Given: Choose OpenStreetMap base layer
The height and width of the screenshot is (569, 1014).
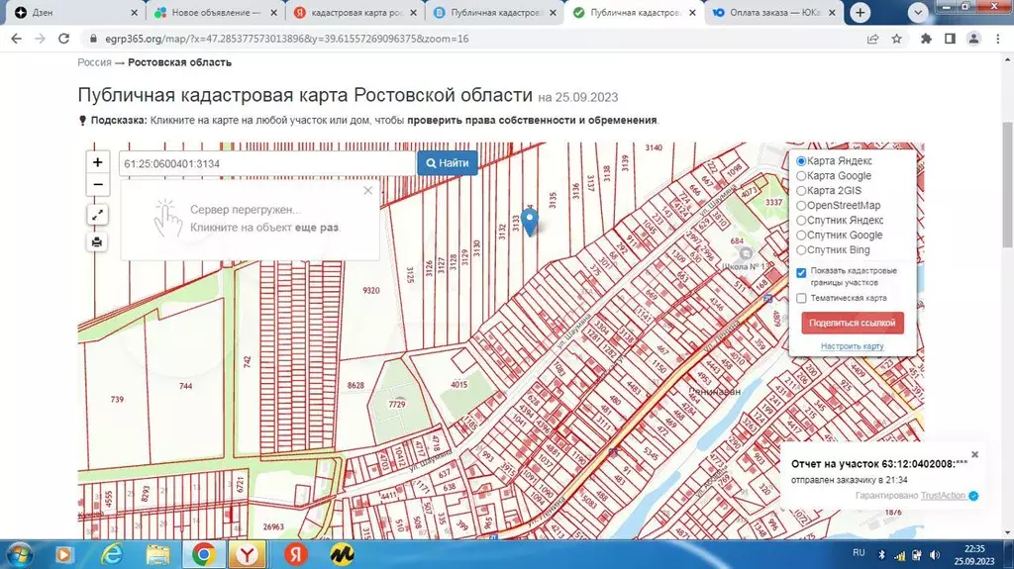Looking at the screenshot, I should click(x=802, y=205).
